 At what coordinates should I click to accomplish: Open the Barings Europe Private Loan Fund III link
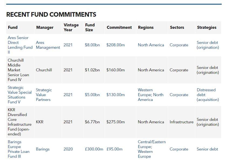[x=19, y=149]
